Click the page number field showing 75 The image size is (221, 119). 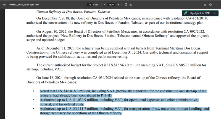(90, 5)
